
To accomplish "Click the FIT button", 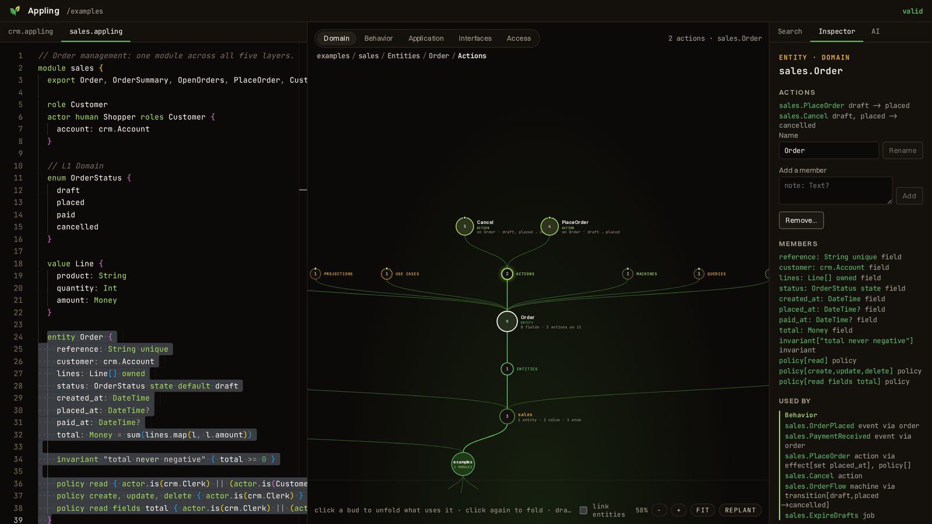I will pyautogui.click(x=702, y=510).
